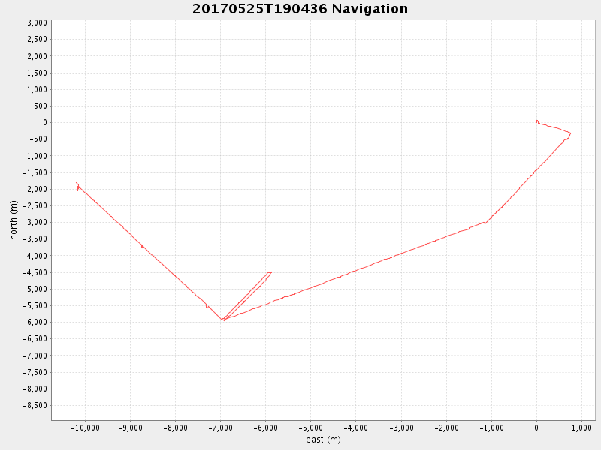Click the 1,000 tick on east axis
The height and width of the screenshot is (450, 601).
(x=581, y=427)
